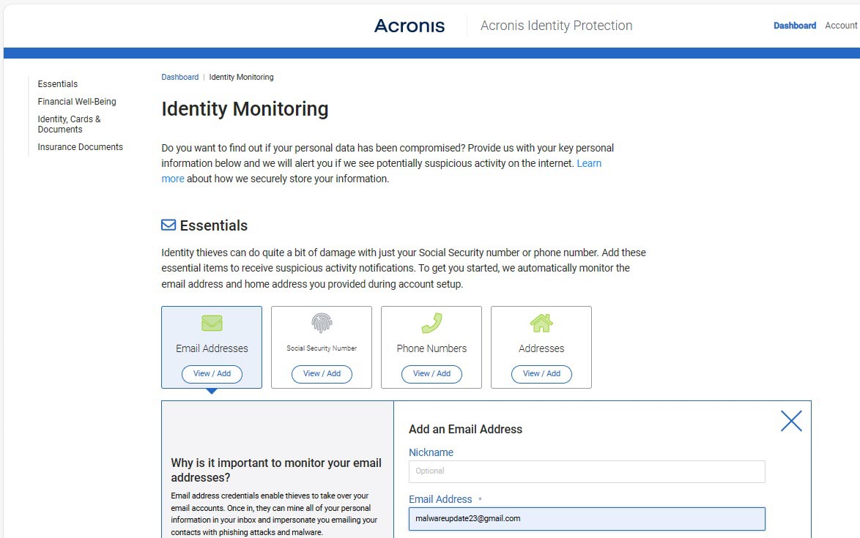Viewport: 860px width, 538px height.
Task: Click inside the Nickname input field
Action: pos(586,471)
